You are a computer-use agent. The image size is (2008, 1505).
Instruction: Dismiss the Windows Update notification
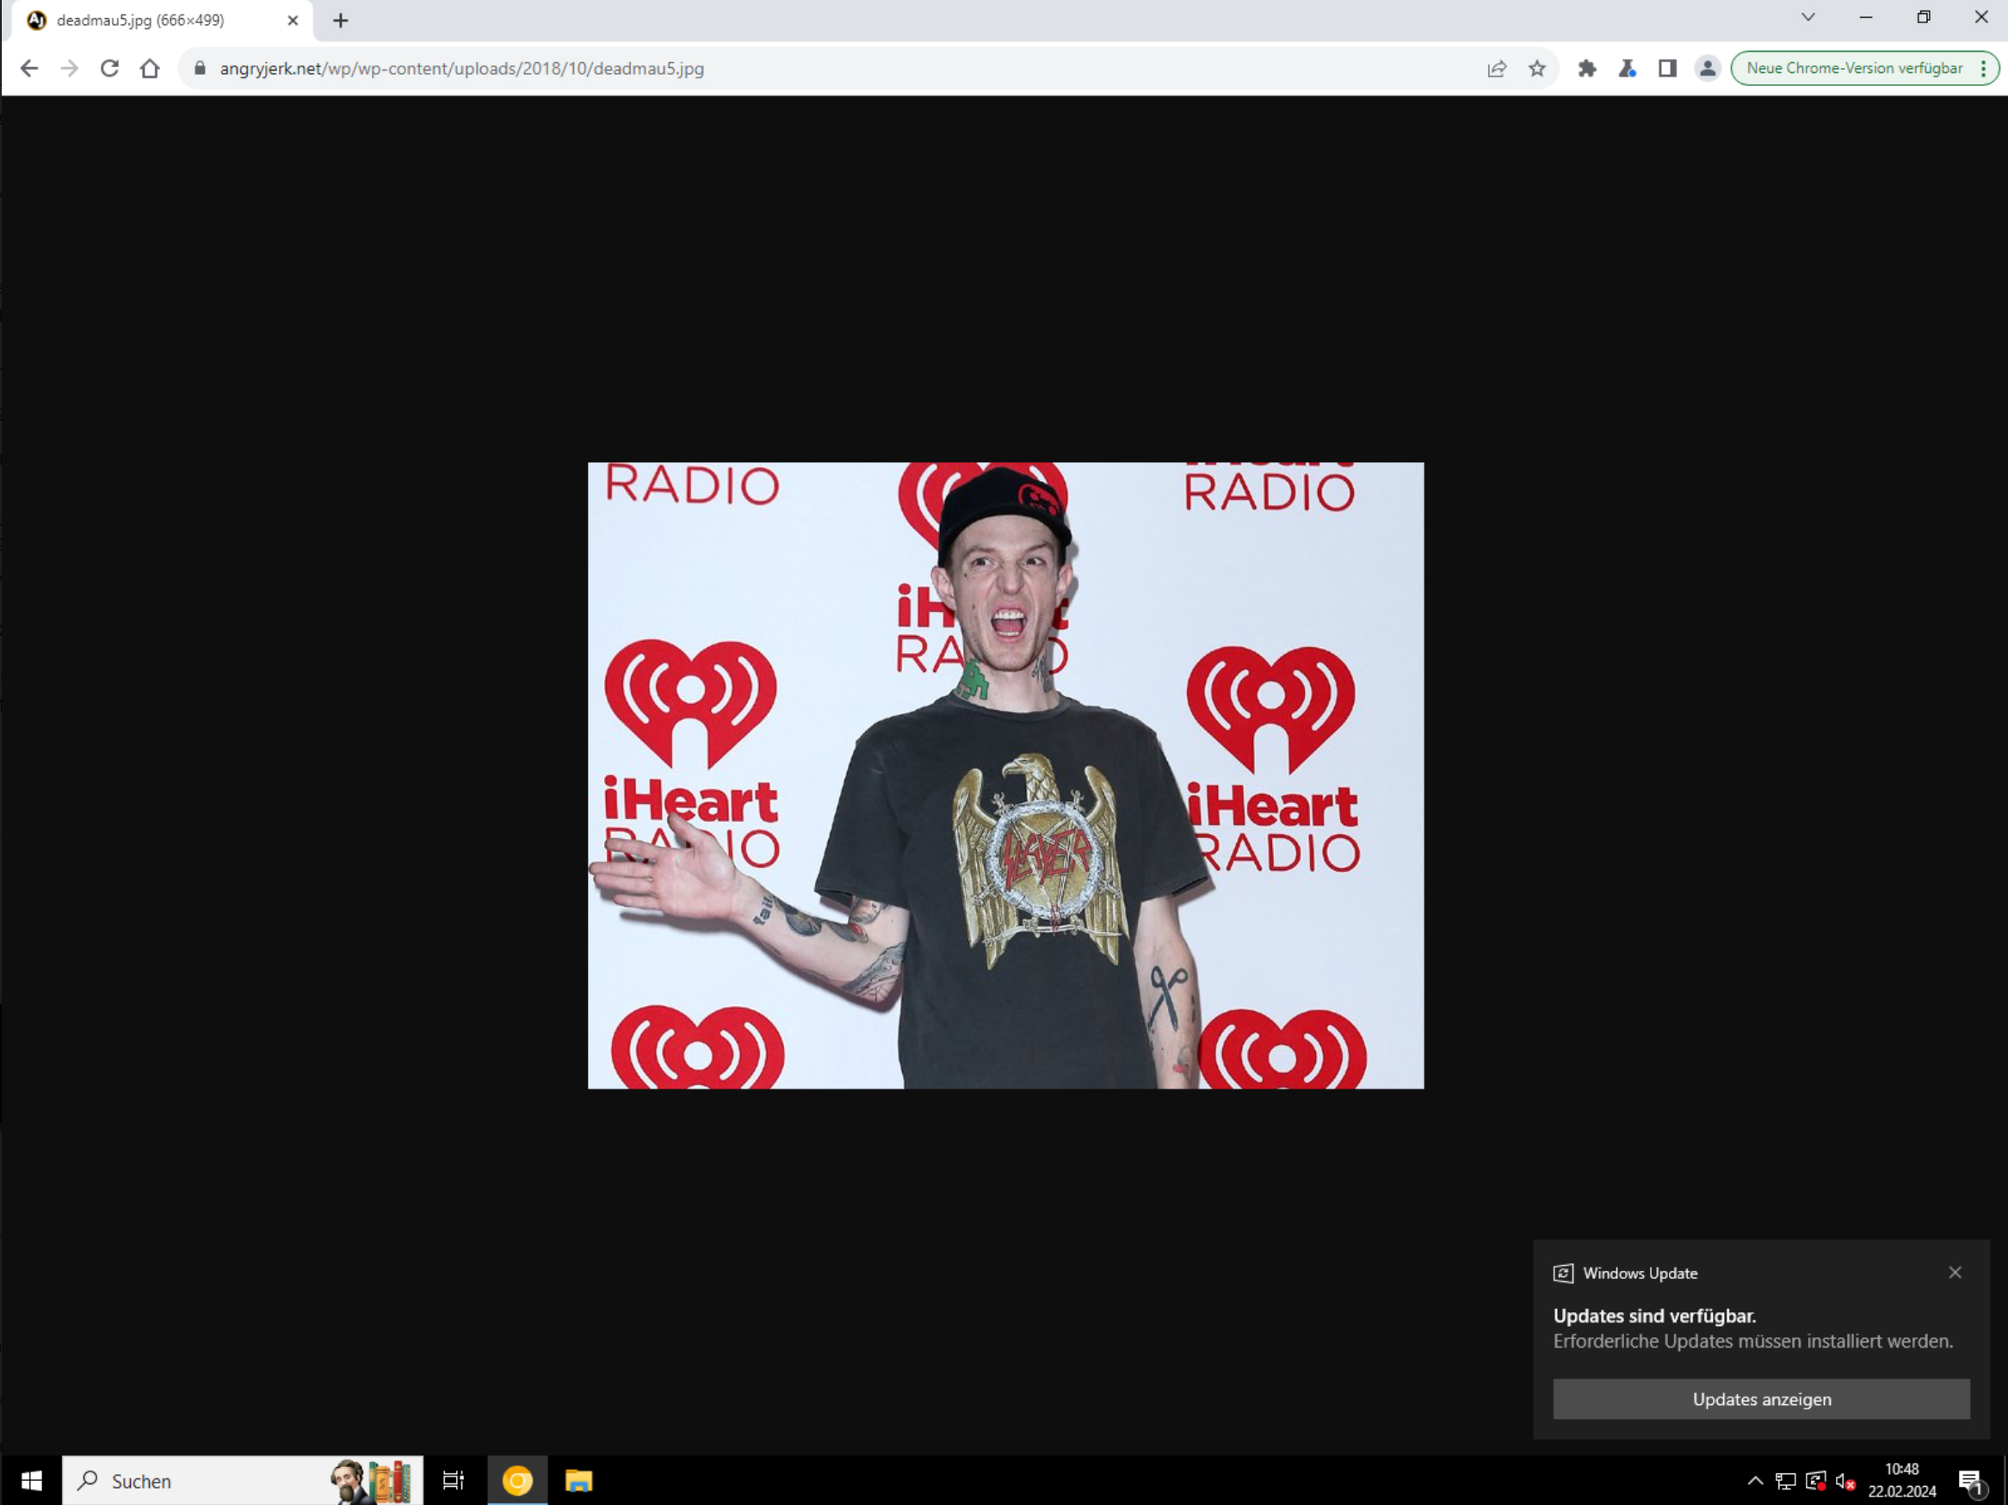click(x=1955, y=1273)
